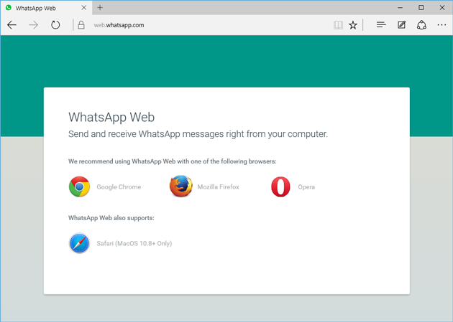Open the More actions ellipsis menu

(441, 25)
